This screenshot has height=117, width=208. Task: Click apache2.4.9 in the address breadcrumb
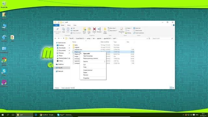(107, 38)
